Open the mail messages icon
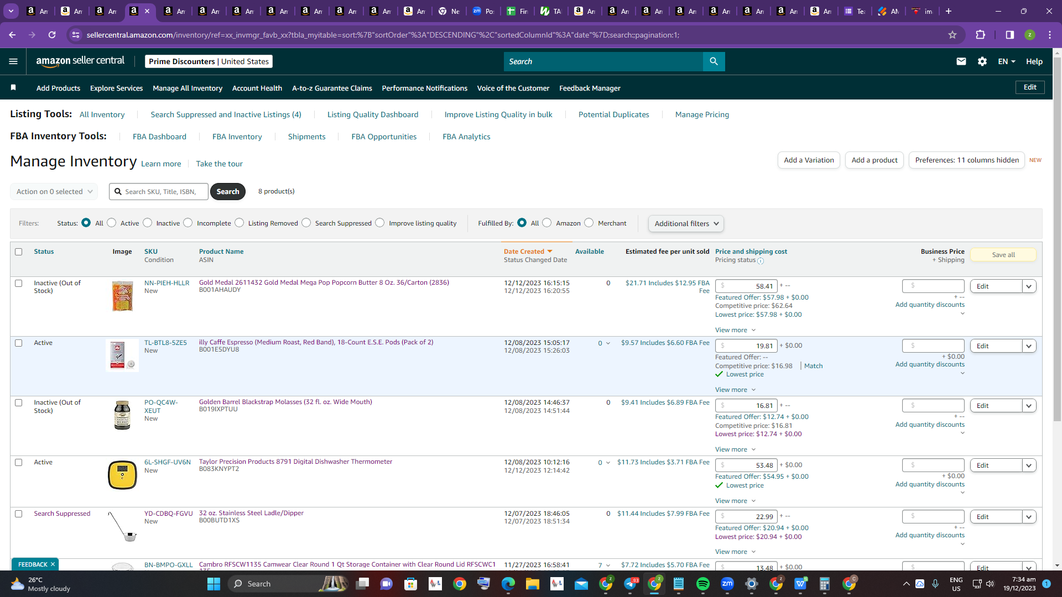This screenshot has height=597, width=1062. [961, 61]
